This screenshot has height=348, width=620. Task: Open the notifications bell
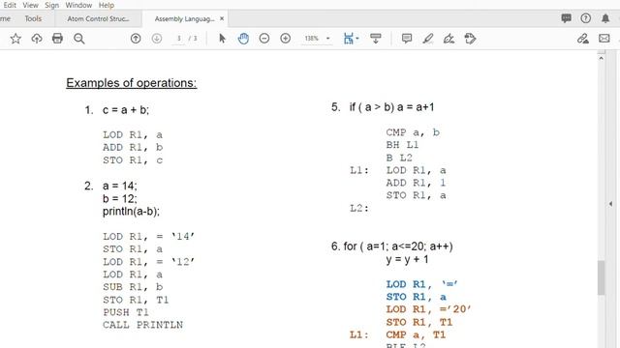605,18
